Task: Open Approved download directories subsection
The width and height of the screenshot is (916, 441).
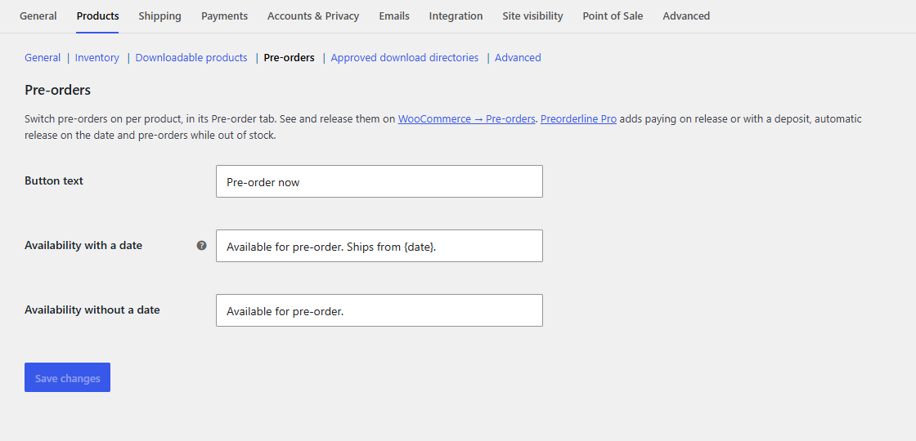Action: 404,58
